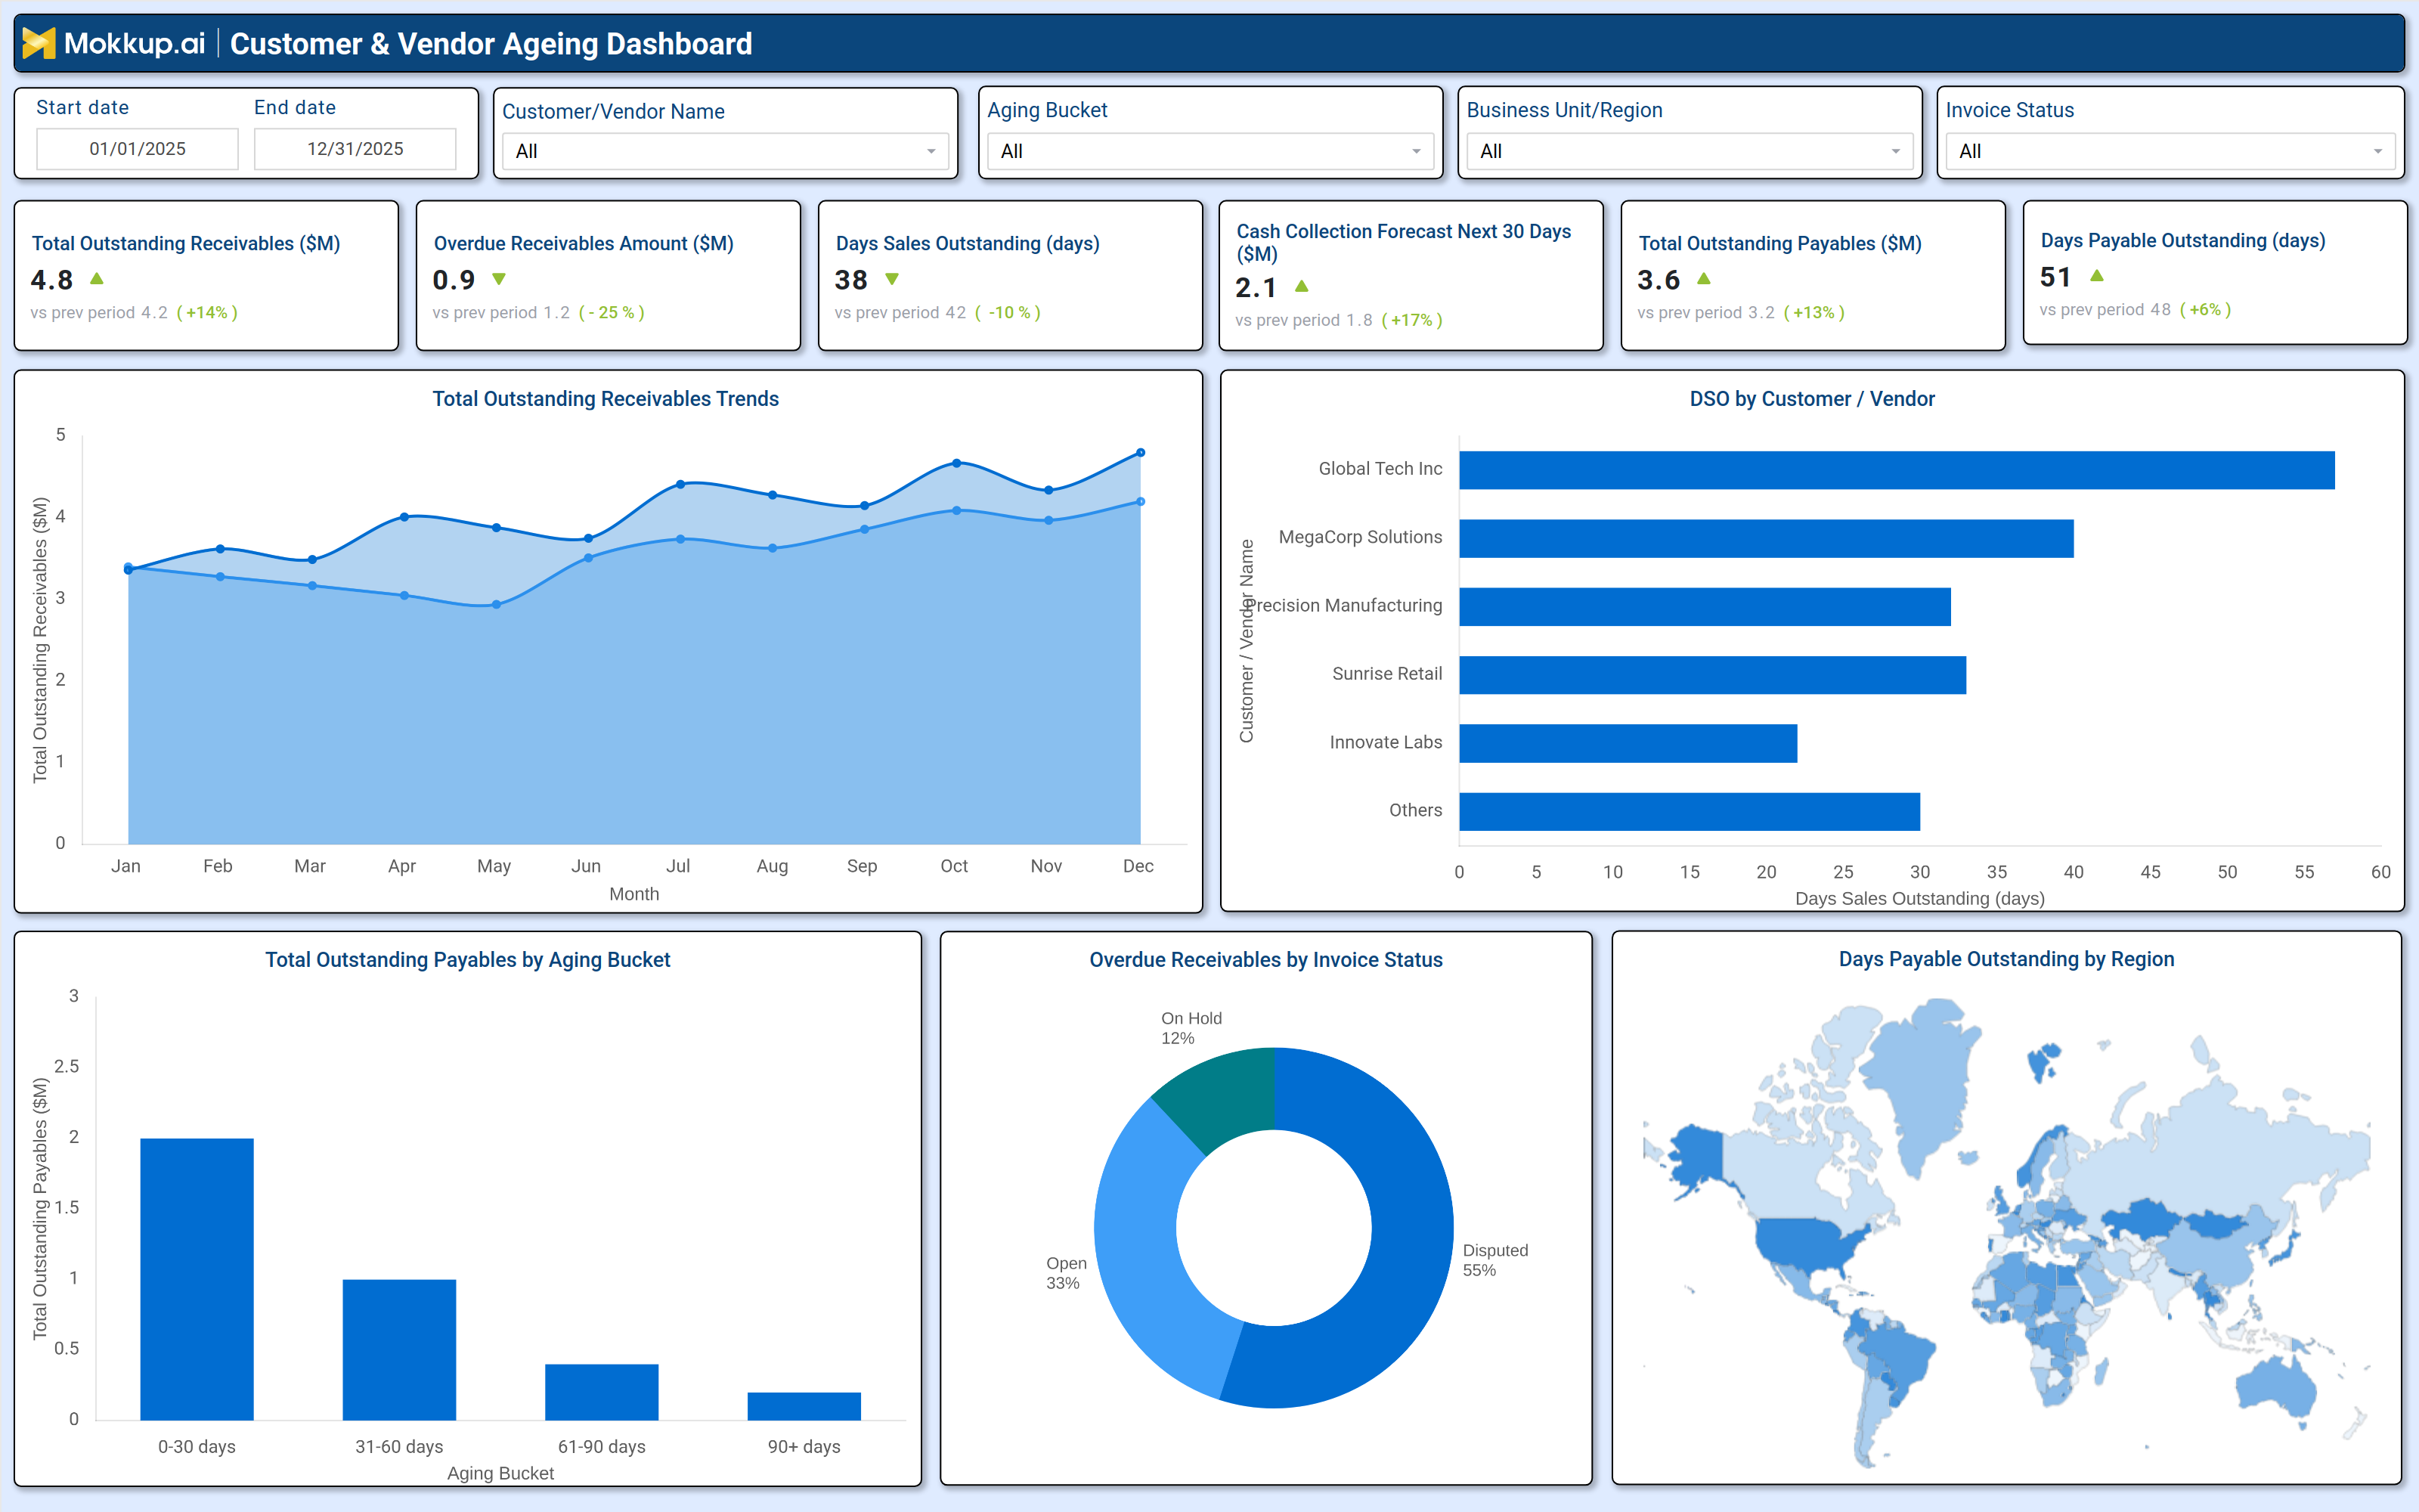Click the Days Payable Outstanding (days) card title
2419x1512 pixels.
tap(2183, 240)
